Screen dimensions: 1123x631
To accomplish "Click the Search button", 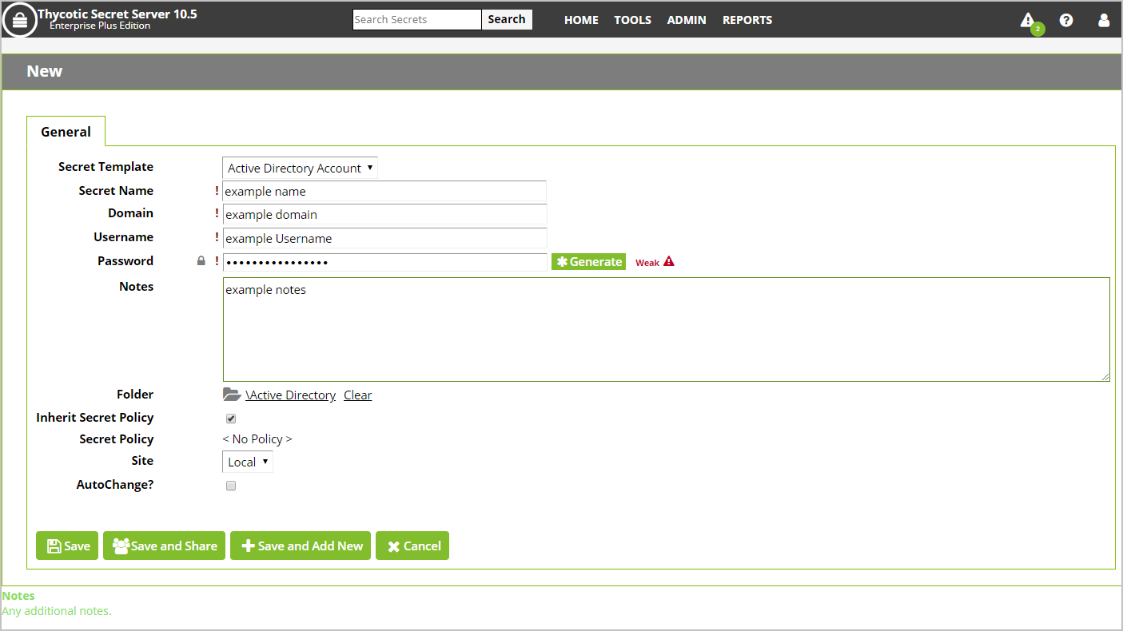I will [507, 19].
